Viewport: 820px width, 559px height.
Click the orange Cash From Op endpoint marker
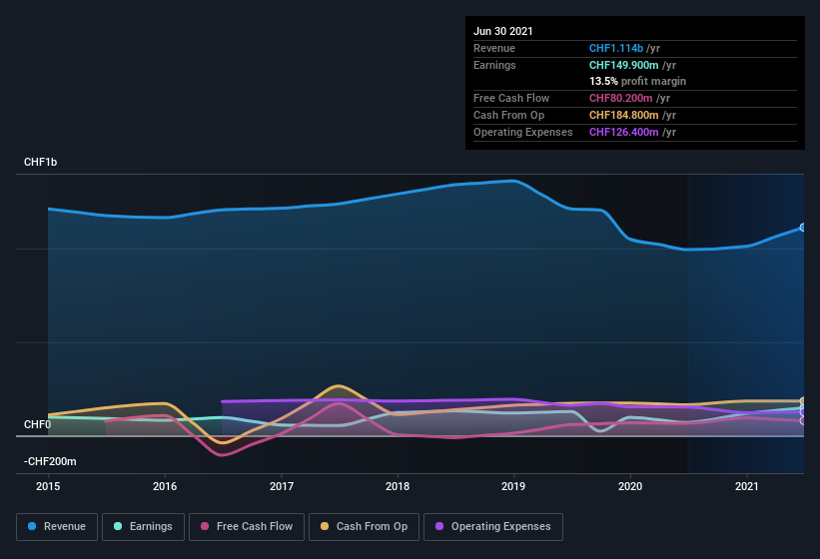(x=803, y=401)
